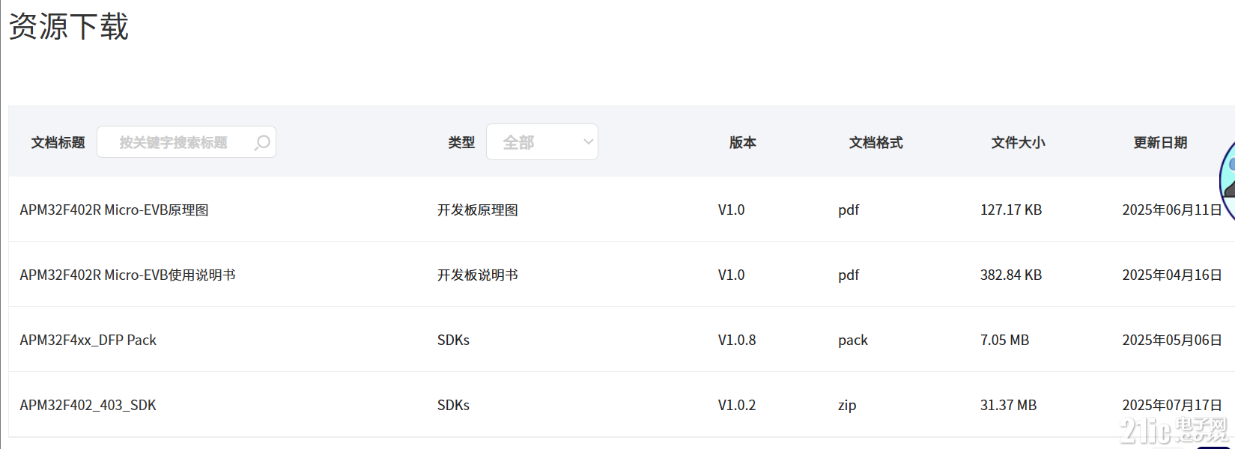
Task: Click date 2025年06月11日
Action: pyautogui.click(x=1172, y=210)
